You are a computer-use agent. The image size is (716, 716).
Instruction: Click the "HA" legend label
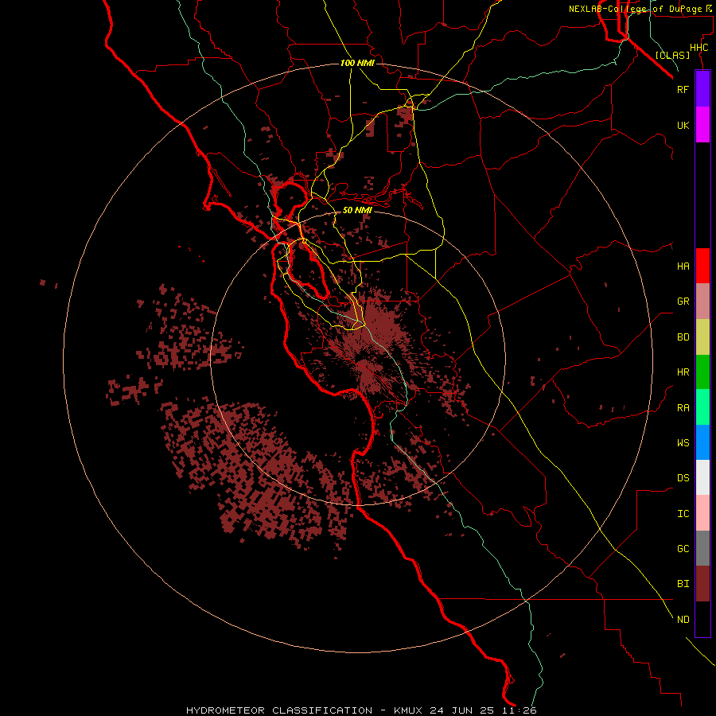tap(683, 266)
